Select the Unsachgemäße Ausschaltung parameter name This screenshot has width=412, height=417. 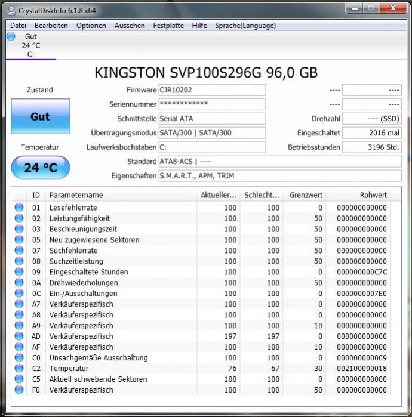(x=99, y=358)
